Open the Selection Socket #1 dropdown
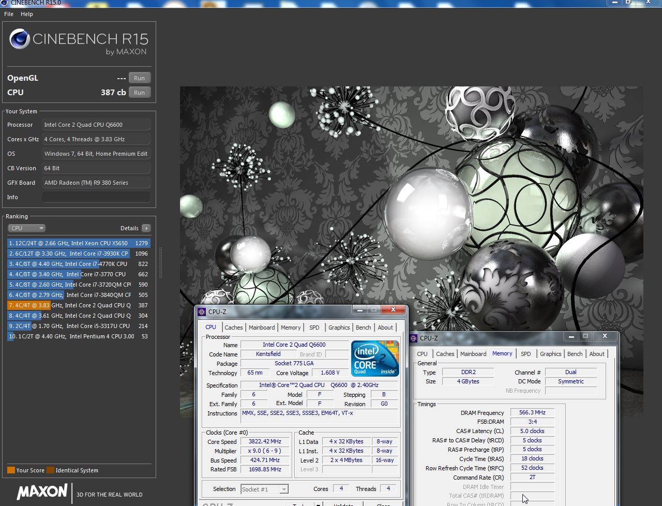 coord(264,489)
